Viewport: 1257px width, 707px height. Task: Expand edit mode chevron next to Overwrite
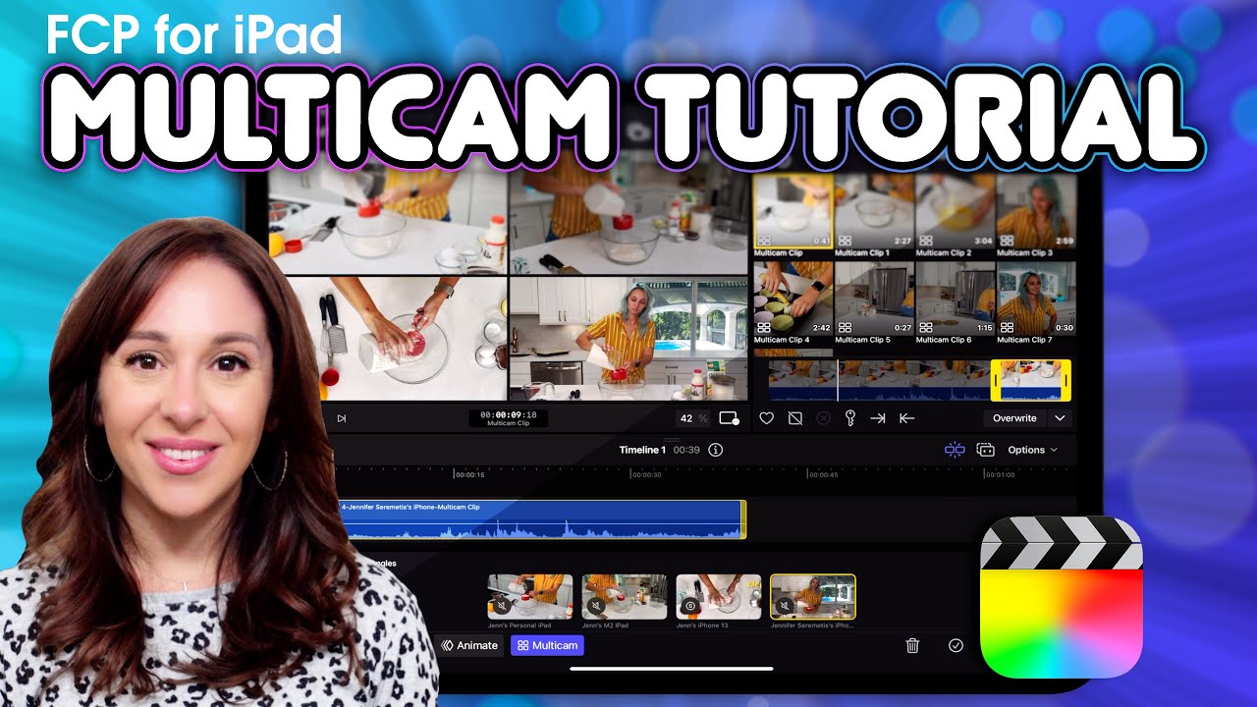1060,418
